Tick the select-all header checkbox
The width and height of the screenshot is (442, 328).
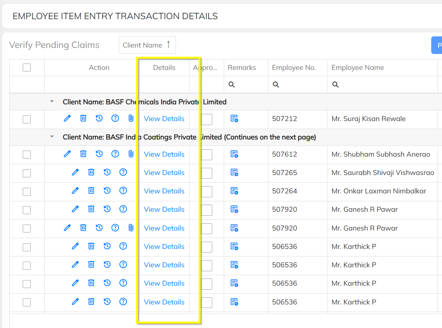[27, 68]
